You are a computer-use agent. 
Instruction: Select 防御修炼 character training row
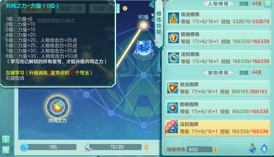click(218, 38)
